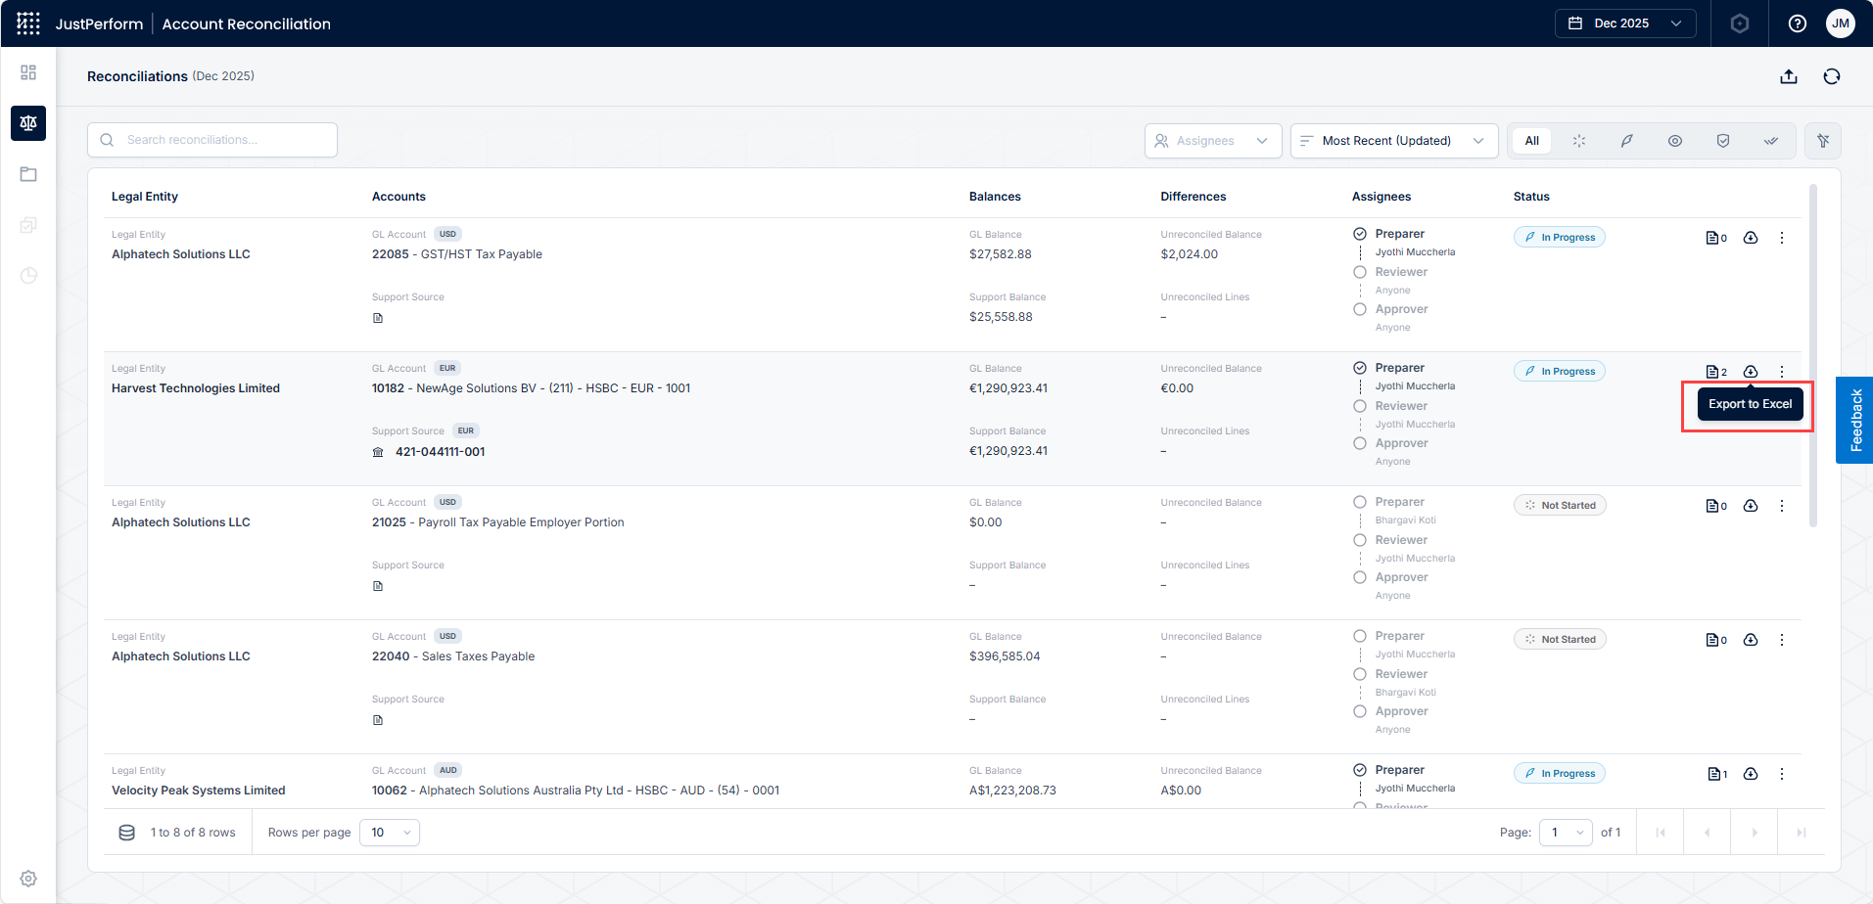1873x904 pixels.
Task: Open comments icon for account 21025 row
Action: [1716, 506]
